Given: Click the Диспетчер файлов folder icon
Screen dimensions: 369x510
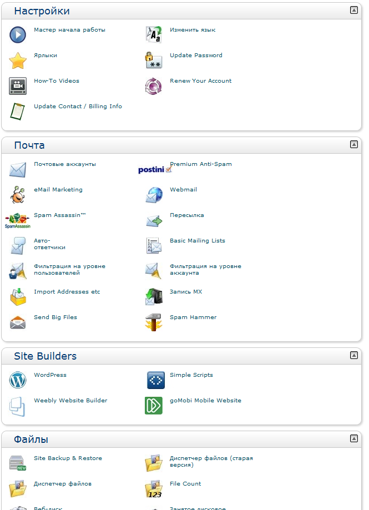Looking at the screenshot, I should pyautogui.click(x=18, y=488).
